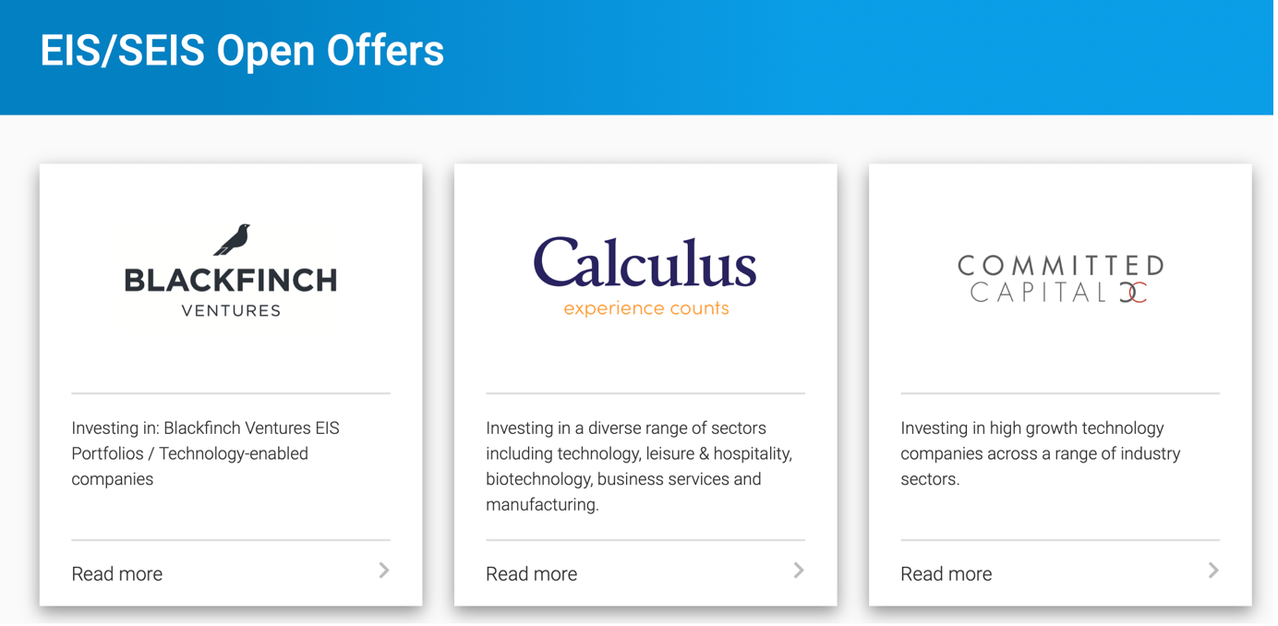This screenshot has height=626, width=1278.
Task: Click the VENTURES text under Blackfinch
Action: click(x=231, y=311)
